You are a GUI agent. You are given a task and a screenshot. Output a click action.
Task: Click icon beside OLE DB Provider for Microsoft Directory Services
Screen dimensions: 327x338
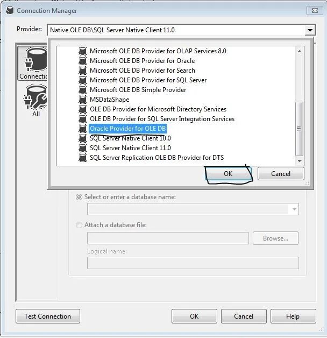82,109
